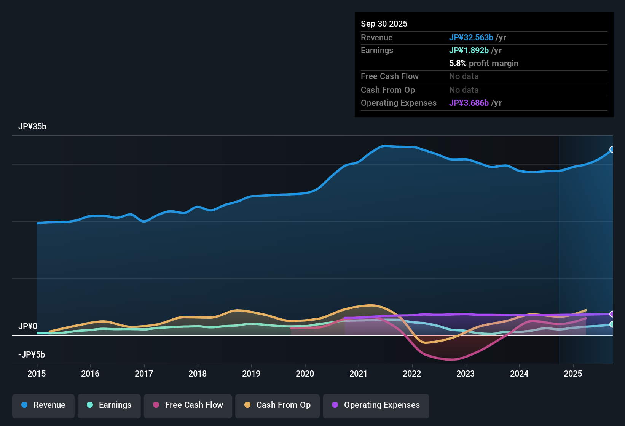Viewport: 625px width, 426px height.
Task: Click the pink Free Cash Flow dot icon
Action: click(156, 405)
